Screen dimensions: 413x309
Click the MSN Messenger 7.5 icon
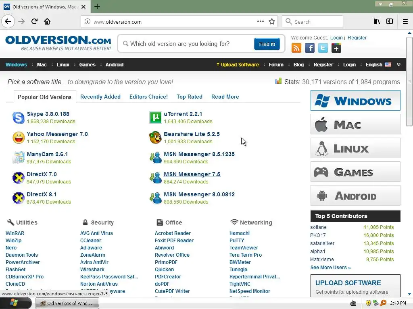point(155,178)
